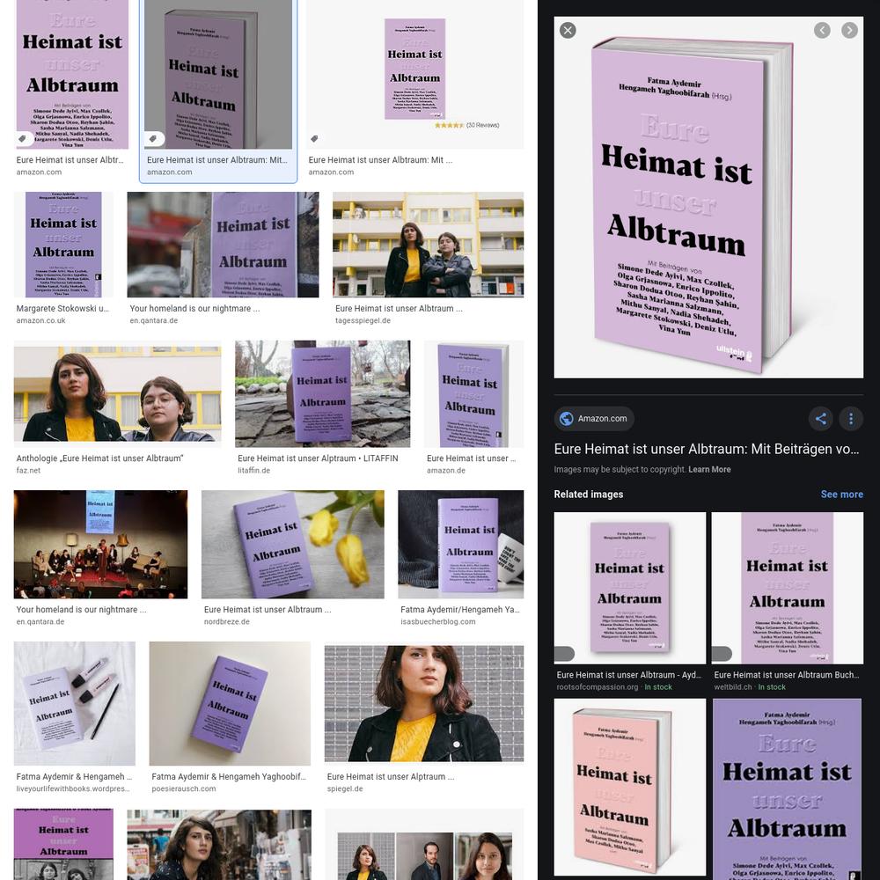Open the three-dot more options menu

(x=851, y=419)
